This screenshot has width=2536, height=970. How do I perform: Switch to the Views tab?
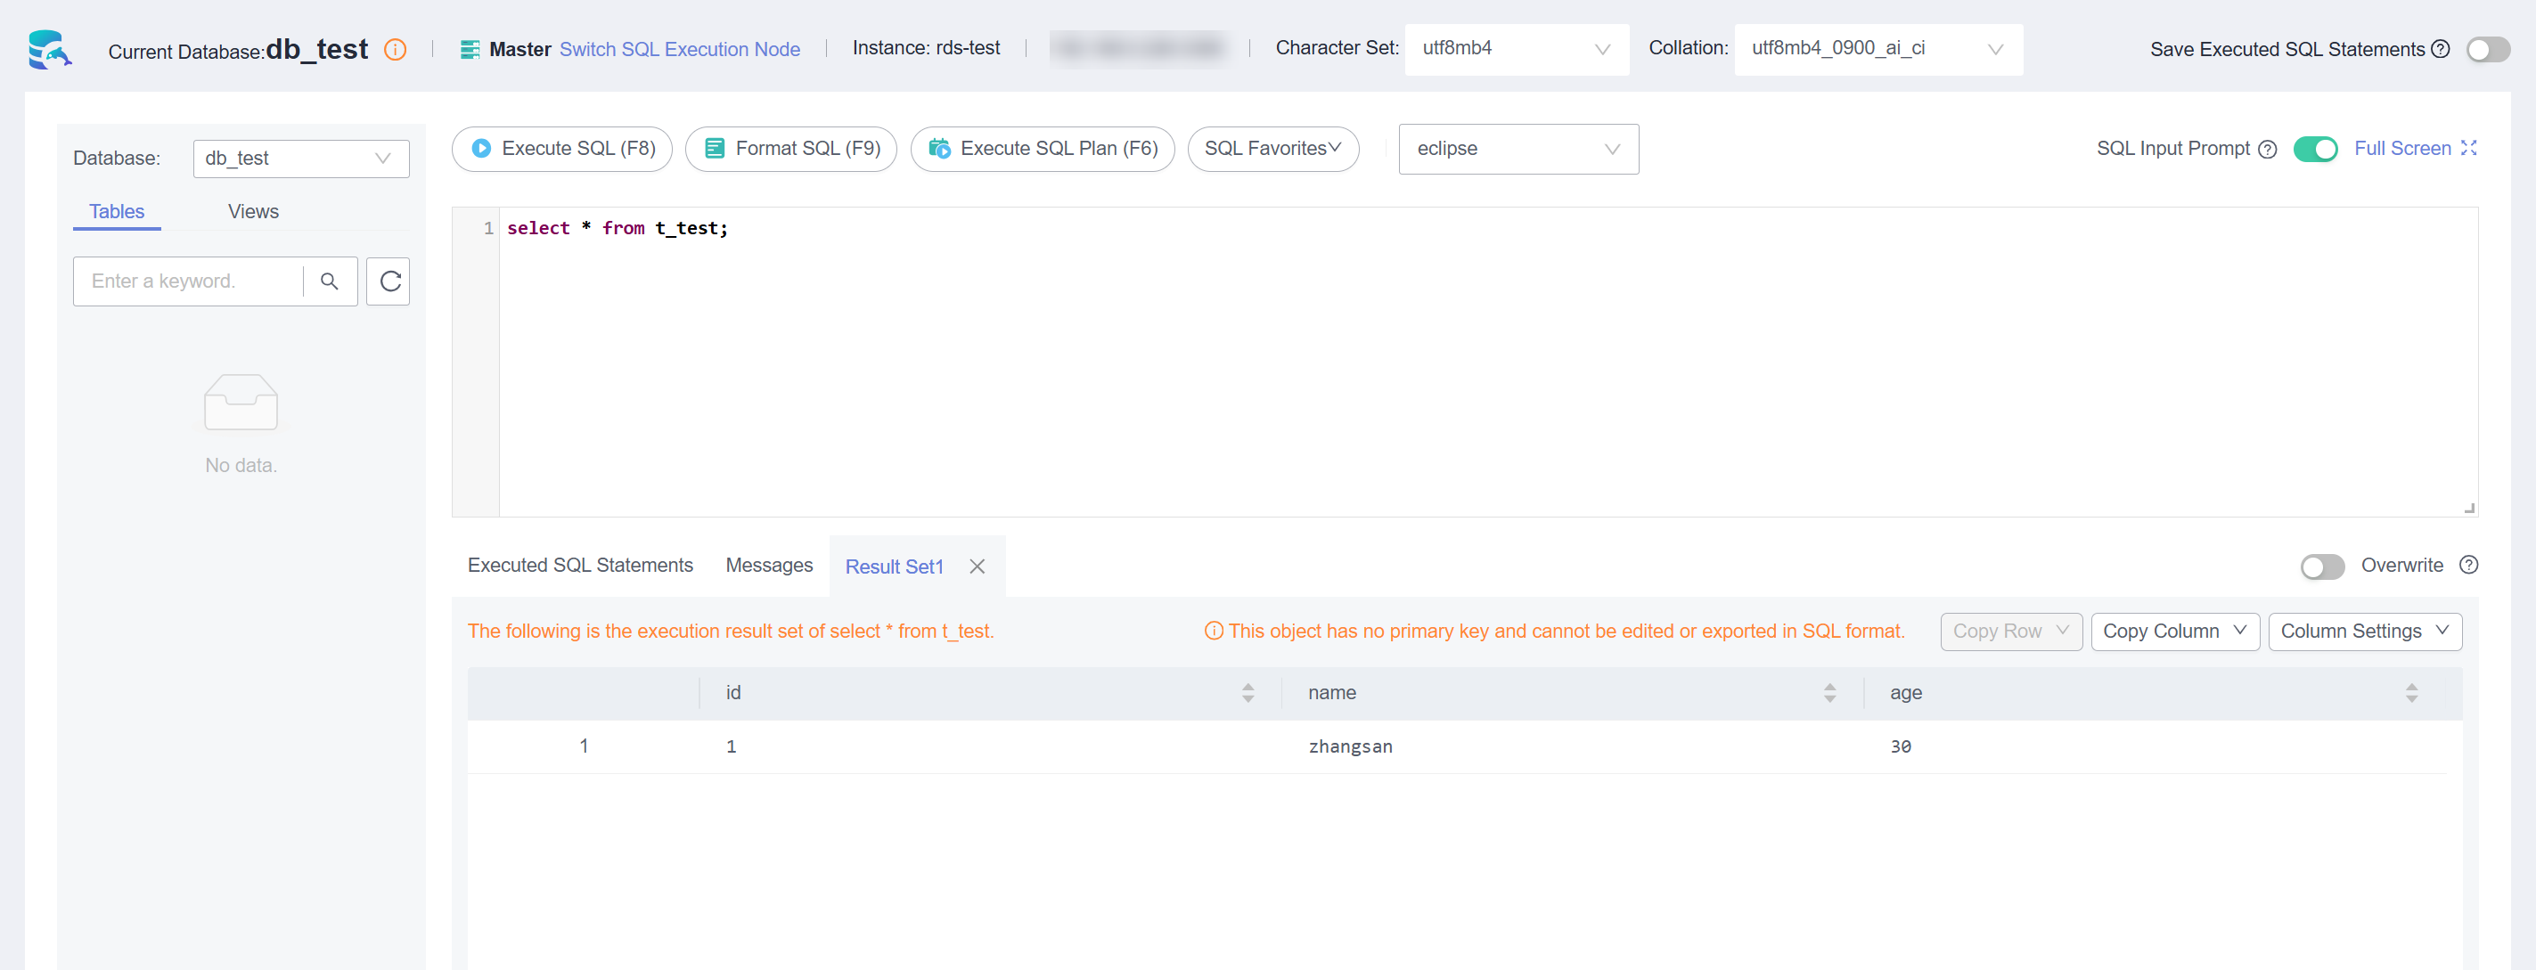pyautogui.click(x=253, y=211)
